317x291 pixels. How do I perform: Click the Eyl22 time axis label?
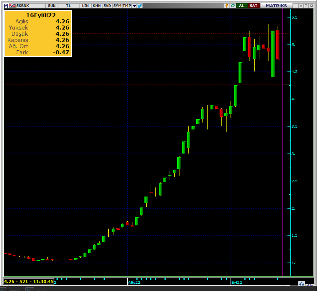click(x=237, y=283)
